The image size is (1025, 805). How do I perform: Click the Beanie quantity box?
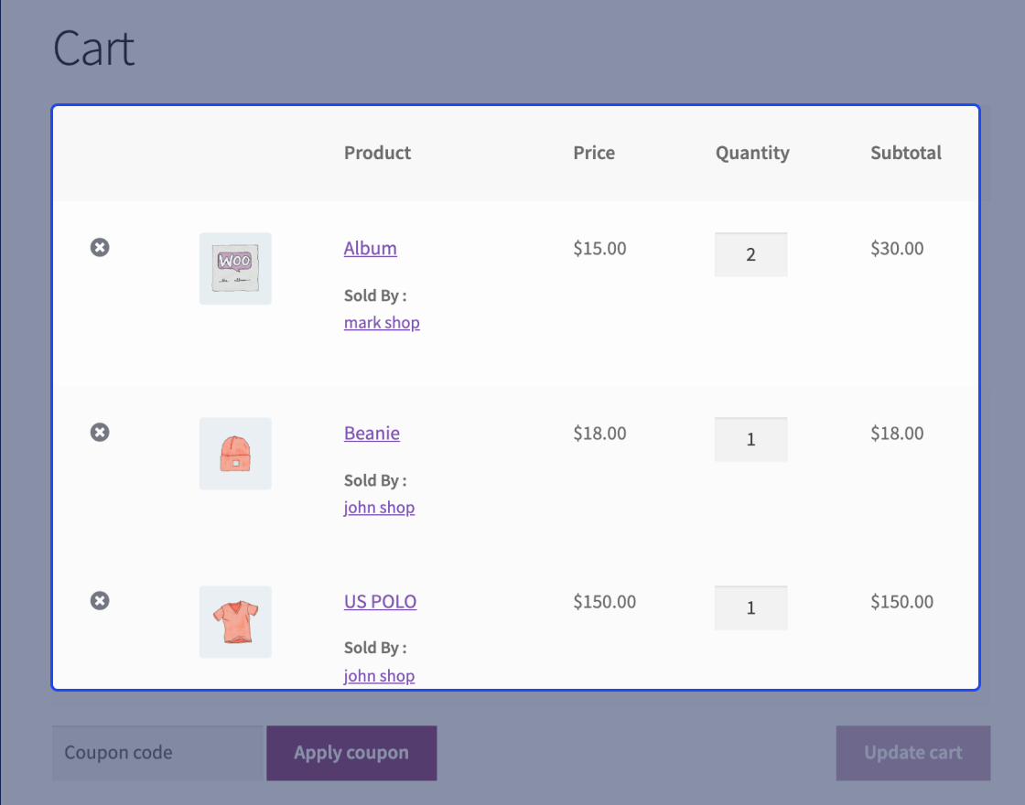(x=750, y=439)
